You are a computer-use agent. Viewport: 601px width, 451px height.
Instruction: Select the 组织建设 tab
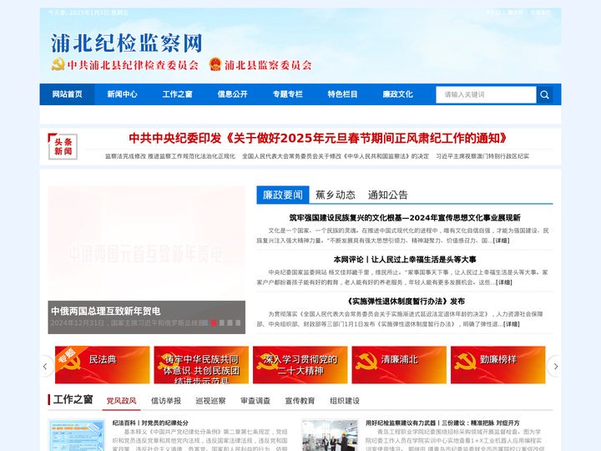345,401
